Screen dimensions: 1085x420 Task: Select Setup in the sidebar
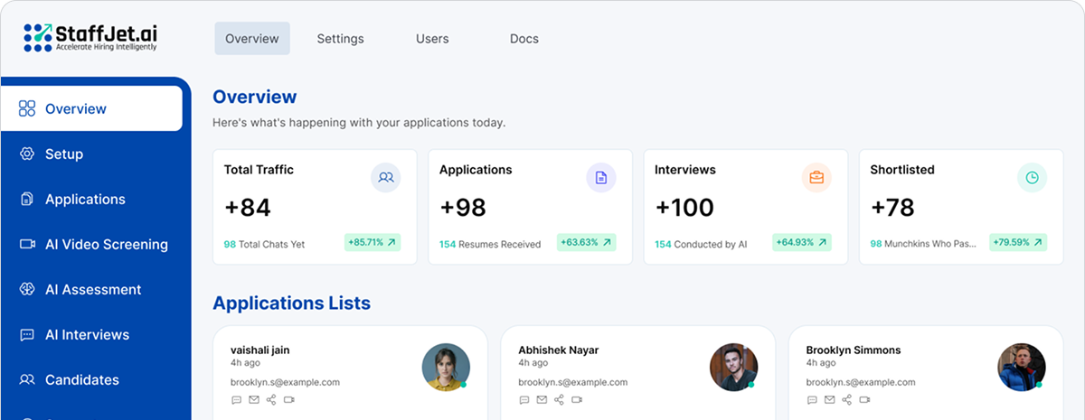coord(64,154)
